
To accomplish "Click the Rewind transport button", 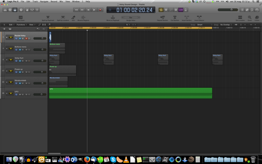I will coord(76,10).
